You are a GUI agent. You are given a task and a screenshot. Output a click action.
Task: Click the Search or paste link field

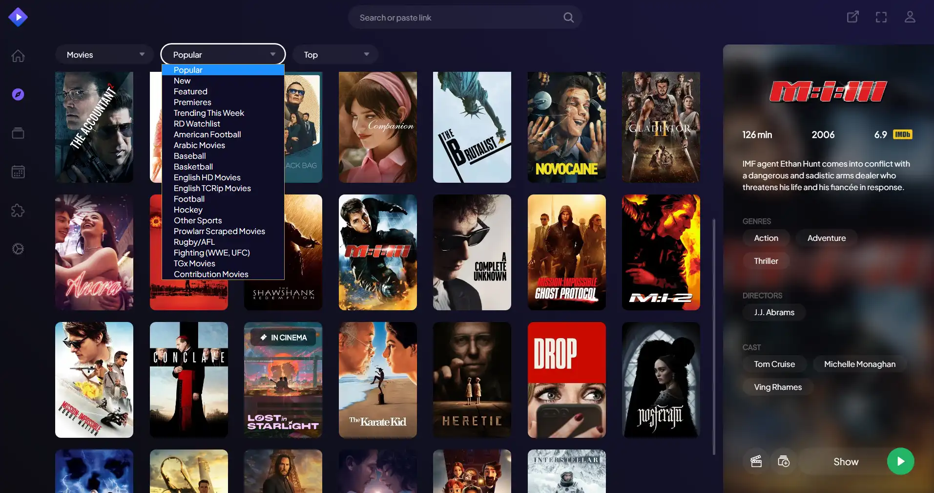pos(459,18)
